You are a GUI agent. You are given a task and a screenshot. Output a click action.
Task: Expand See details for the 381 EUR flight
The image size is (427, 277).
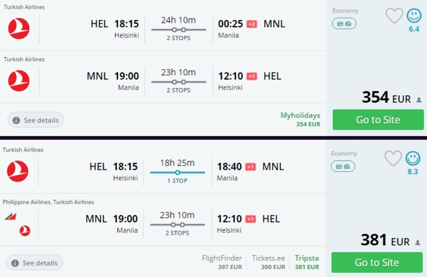pos(35,263)
